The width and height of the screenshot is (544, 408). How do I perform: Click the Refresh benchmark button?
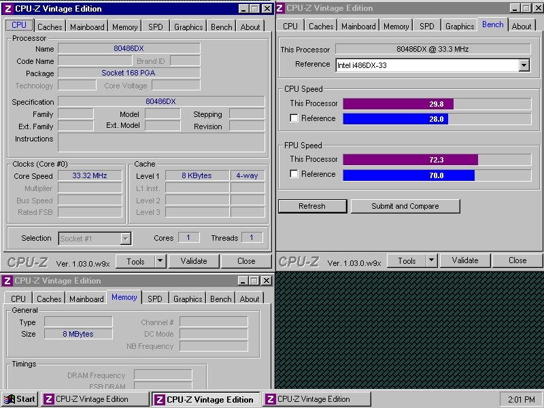[312, 206]
